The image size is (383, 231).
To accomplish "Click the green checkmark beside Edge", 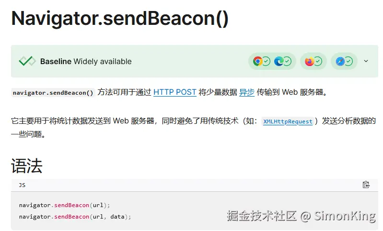I will pos(288,61).
